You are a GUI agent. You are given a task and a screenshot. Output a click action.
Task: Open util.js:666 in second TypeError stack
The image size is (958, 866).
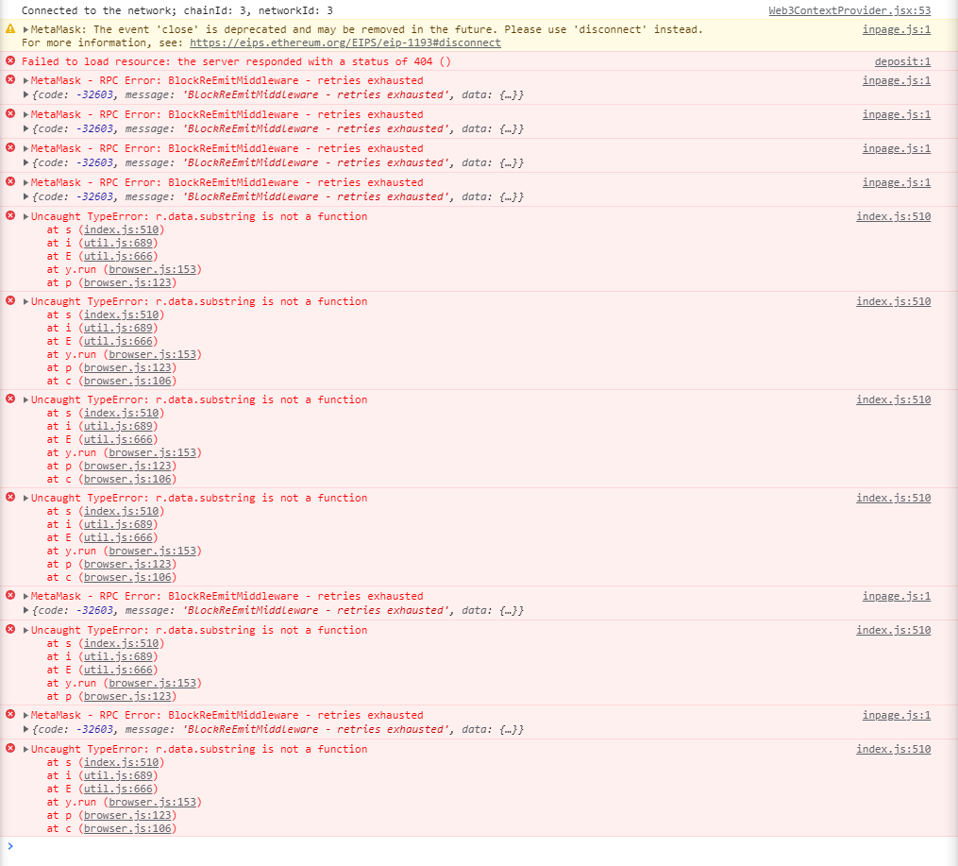tap(118, 342)
